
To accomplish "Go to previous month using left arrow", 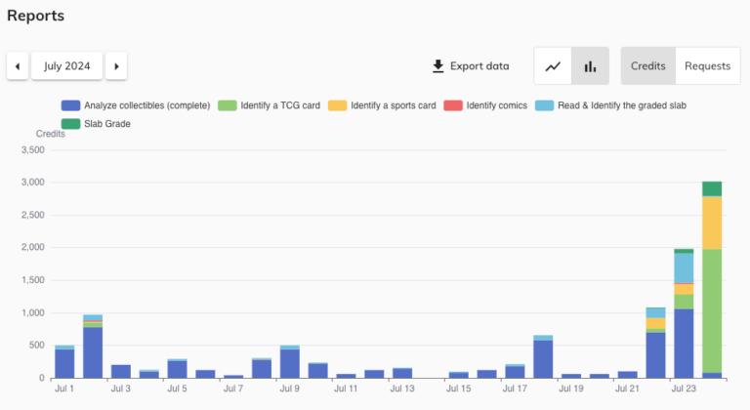I will tap(18, 66).
